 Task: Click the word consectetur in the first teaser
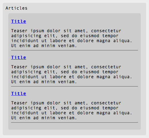click(106, 31)
